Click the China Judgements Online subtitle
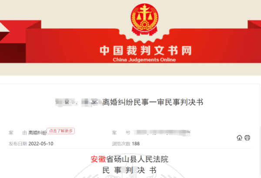 coord(144,59)
